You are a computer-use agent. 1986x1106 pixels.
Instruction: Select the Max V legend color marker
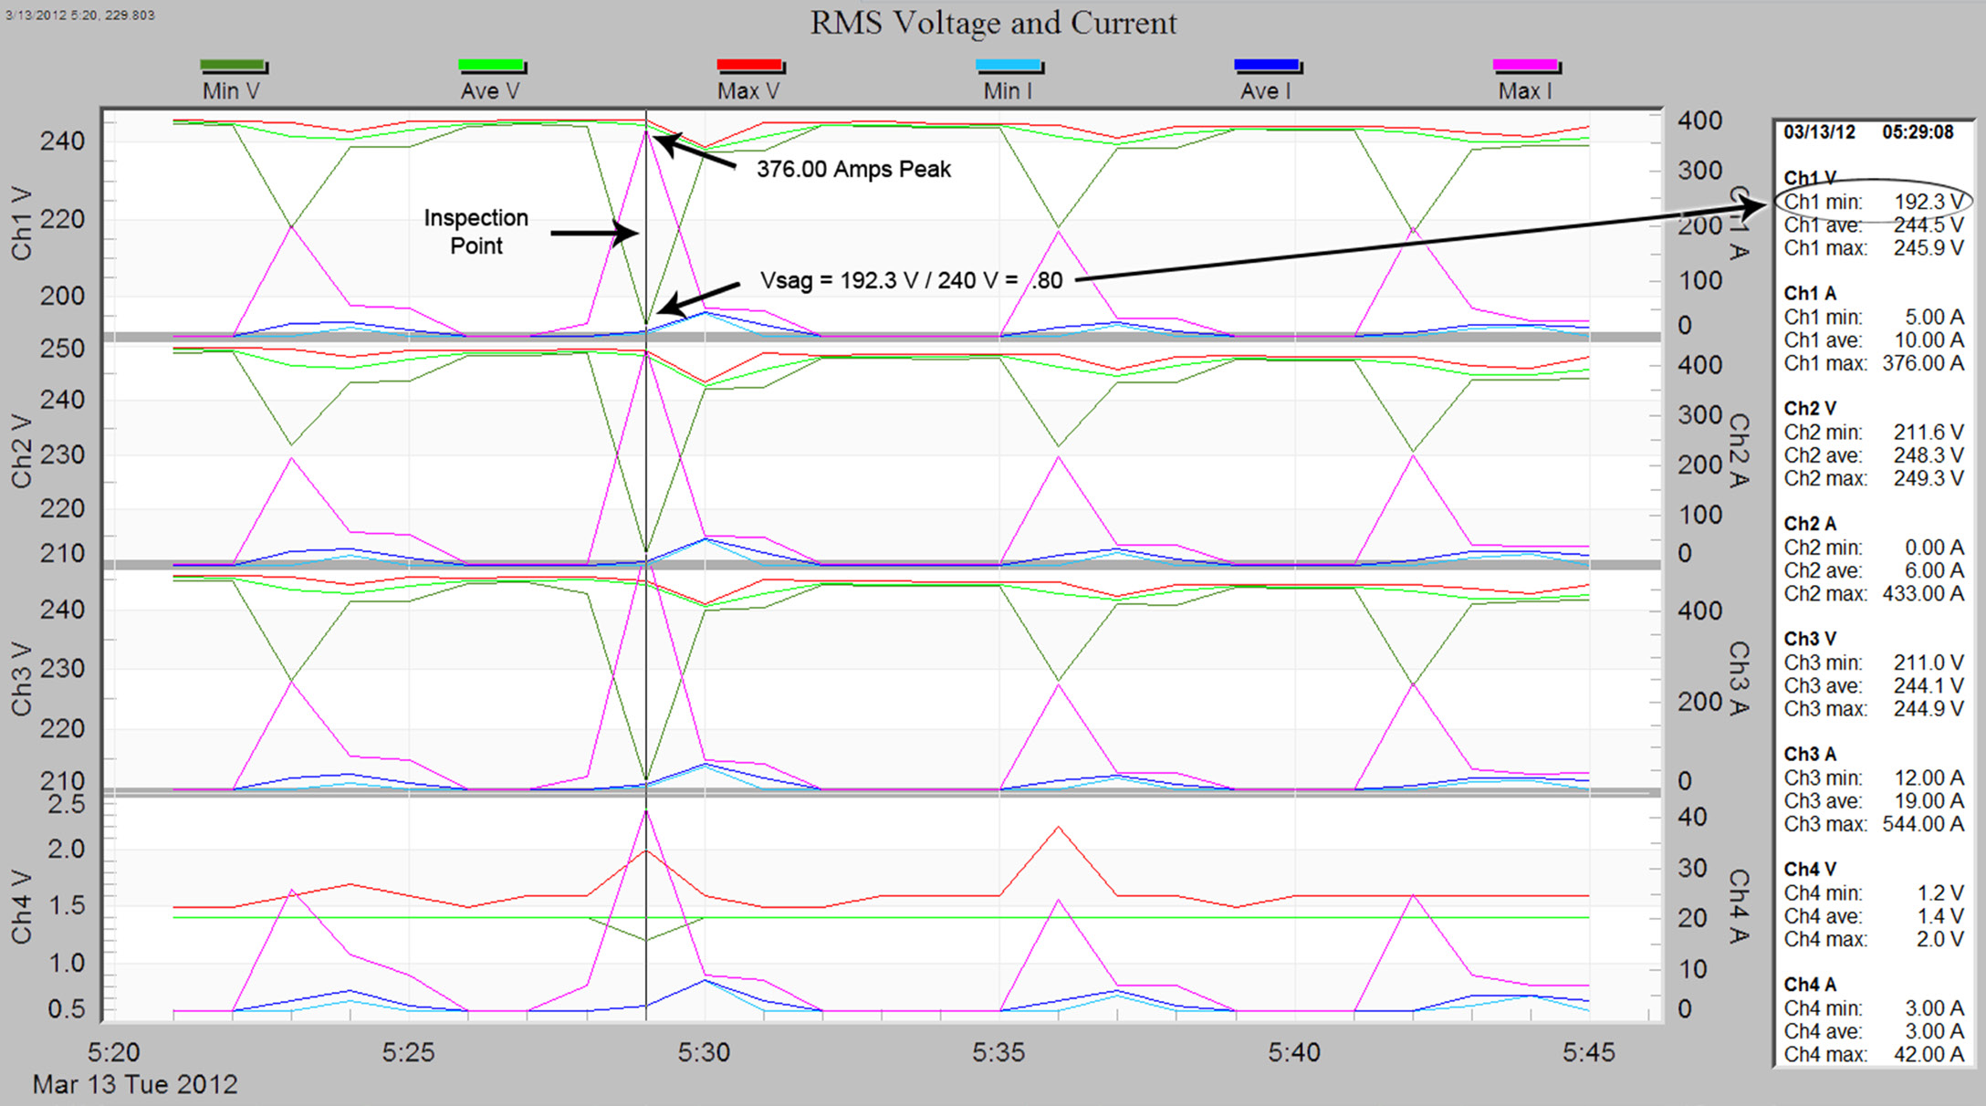(x=750, y=65)
